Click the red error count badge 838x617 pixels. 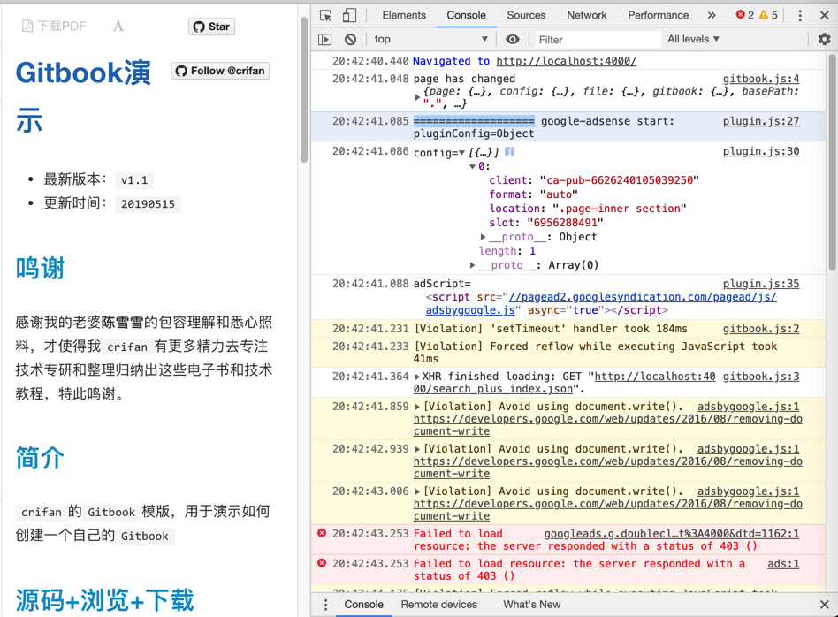[744, 15]
